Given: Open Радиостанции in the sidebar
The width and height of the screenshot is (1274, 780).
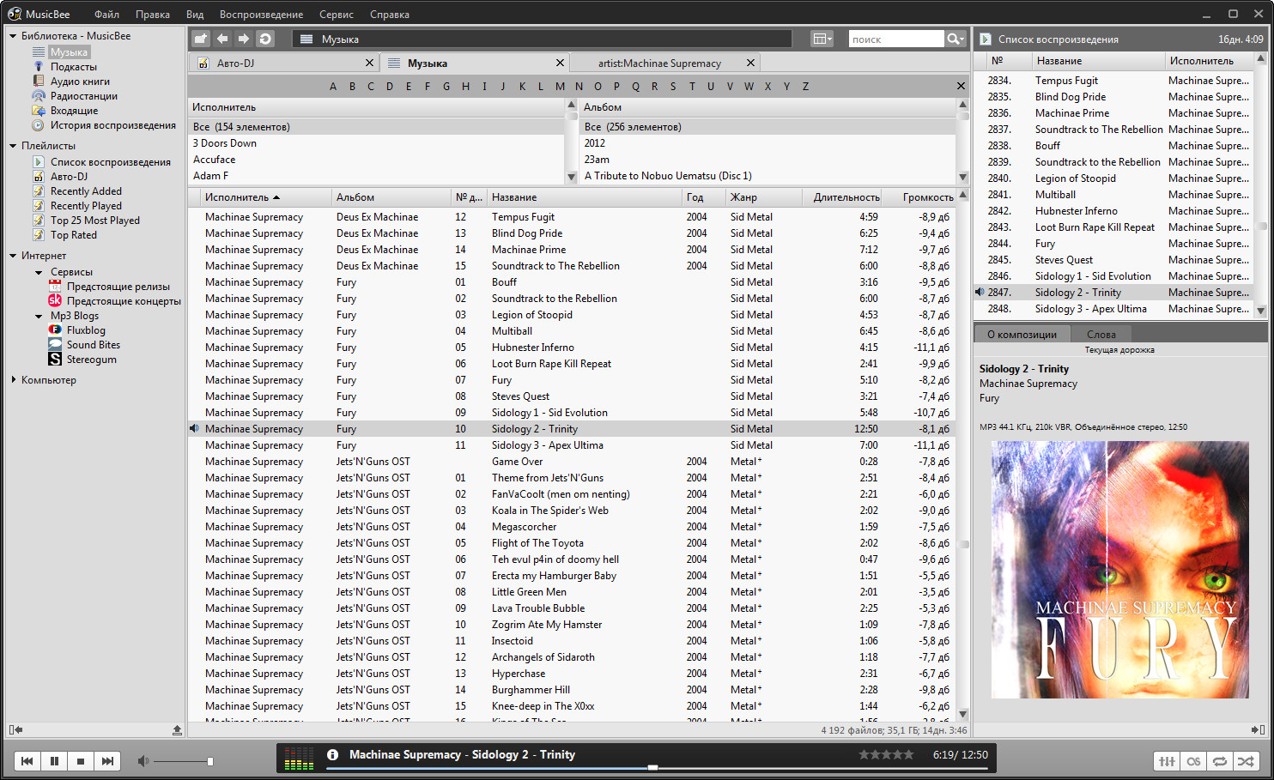Looking at the screenshot, I should click(84, 96).
